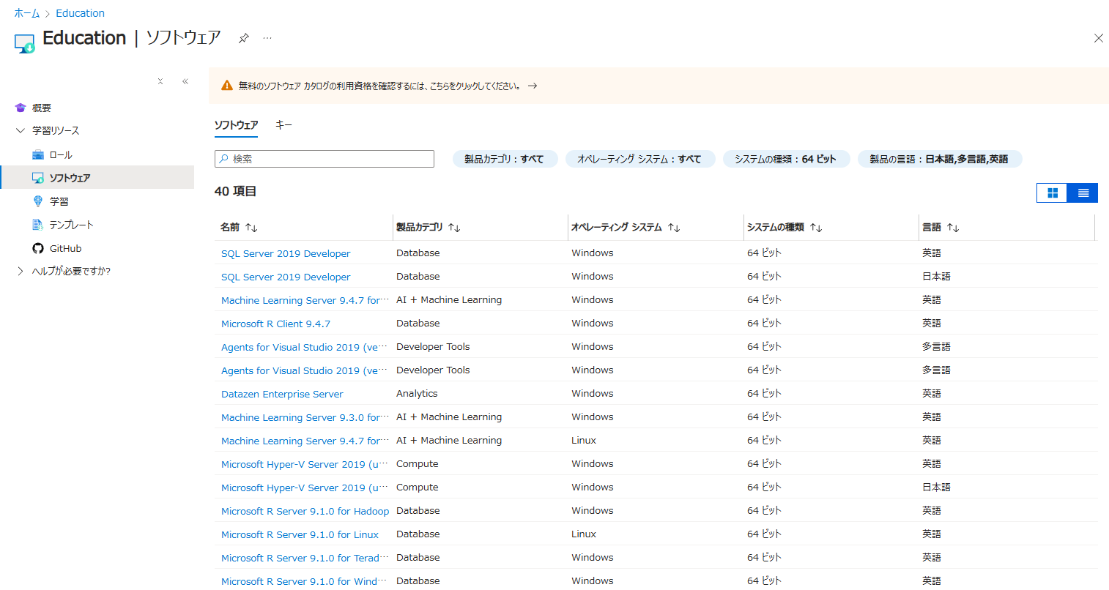Click the ソフトウェア monitor icon in sidebar
This screenshot has height=590, width=1109.
click(38, 178)
